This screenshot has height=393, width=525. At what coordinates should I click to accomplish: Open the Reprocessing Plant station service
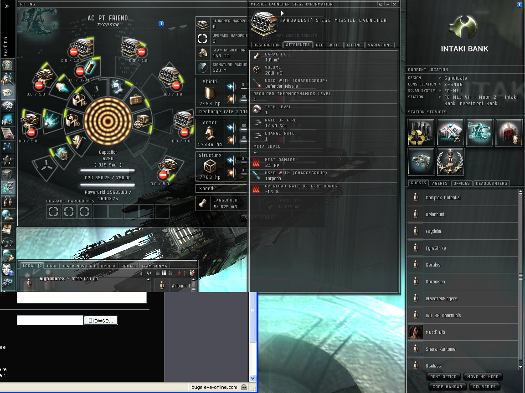pos(421,133)
